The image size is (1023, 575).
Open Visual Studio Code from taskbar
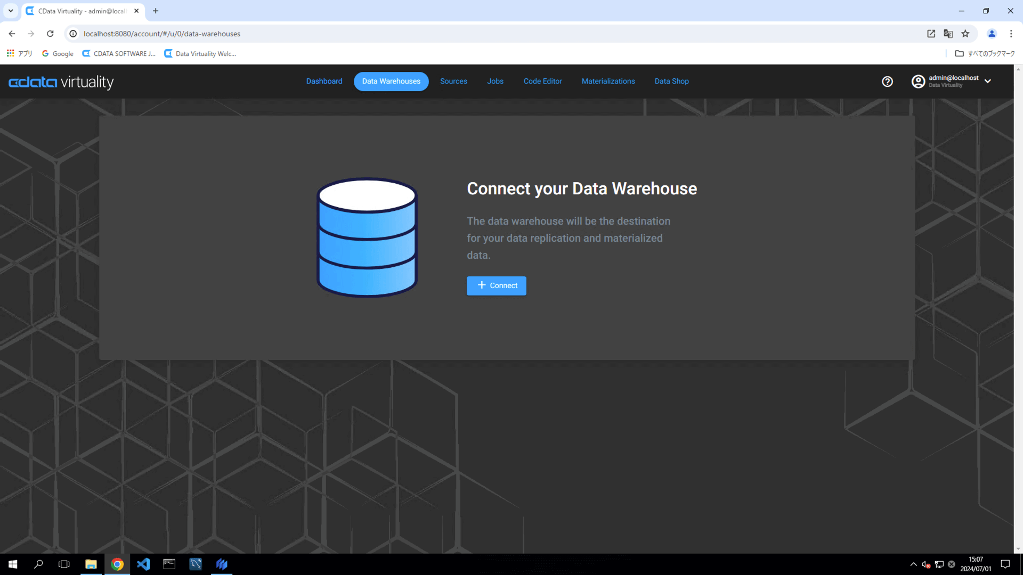pyautogui.click(x=143, y=564)
